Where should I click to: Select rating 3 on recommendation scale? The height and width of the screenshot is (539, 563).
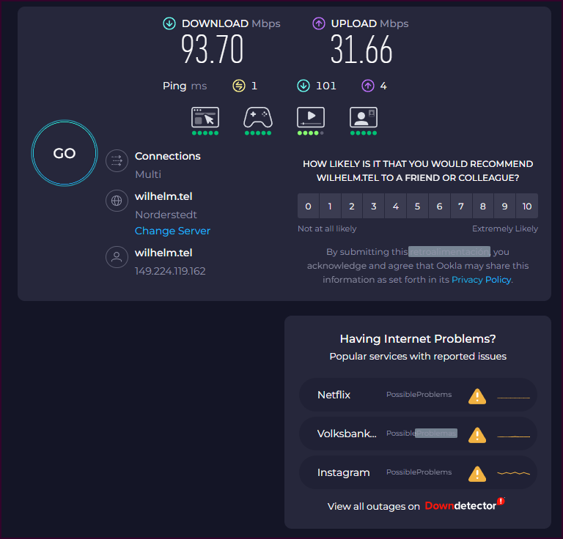coord(374,206)
